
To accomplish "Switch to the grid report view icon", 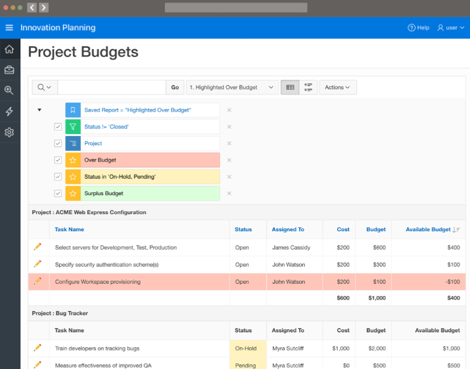I will coord(290,87).
